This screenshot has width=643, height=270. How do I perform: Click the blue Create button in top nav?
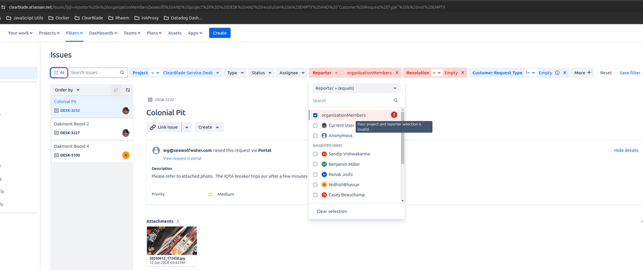(219, 33)
